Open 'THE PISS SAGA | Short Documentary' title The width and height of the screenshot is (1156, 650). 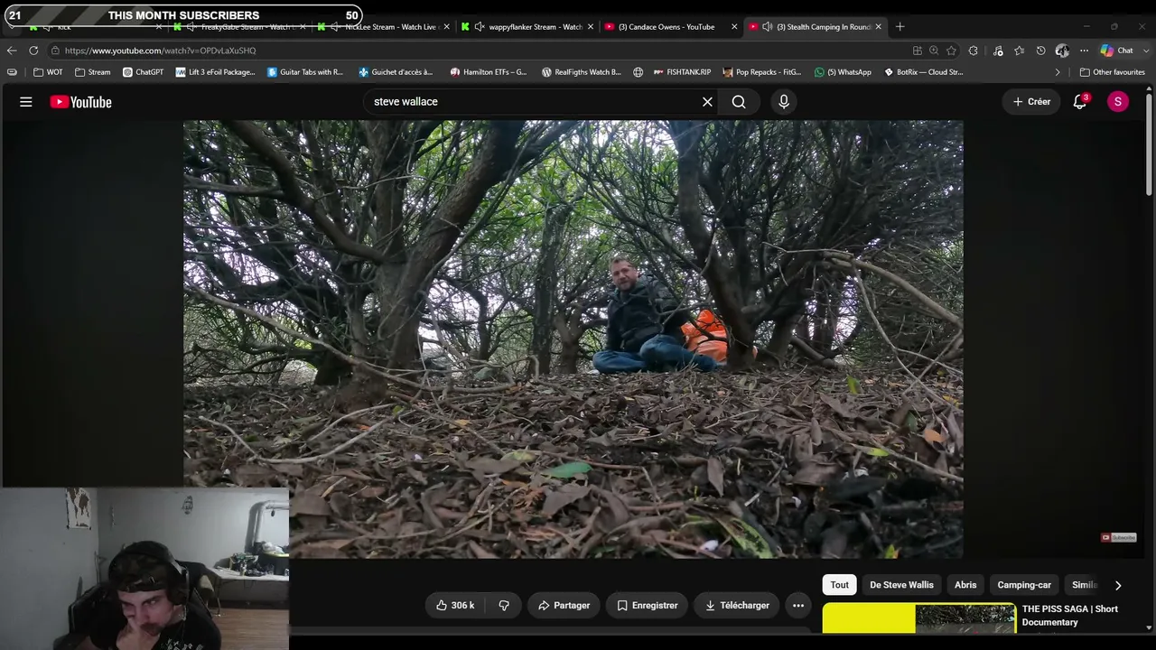(x=1070, y=616)
